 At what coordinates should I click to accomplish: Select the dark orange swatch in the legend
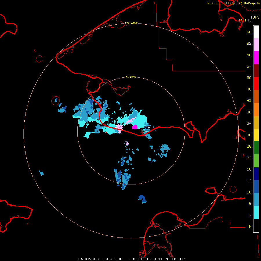click(x=256, y=96)
